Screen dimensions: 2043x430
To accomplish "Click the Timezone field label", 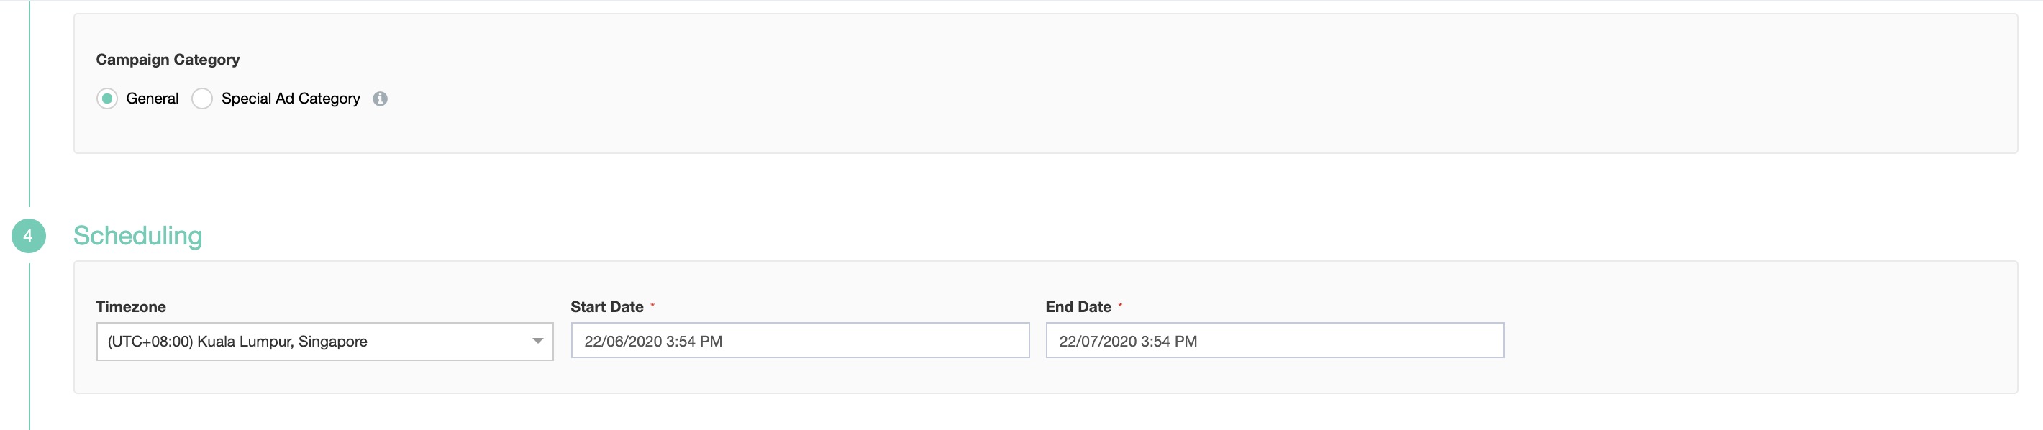I will pyautogui.click(x=131, y=307).
